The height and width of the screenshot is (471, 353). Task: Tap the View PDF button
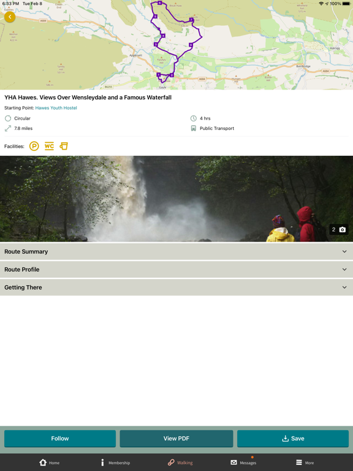pos(176,438)
